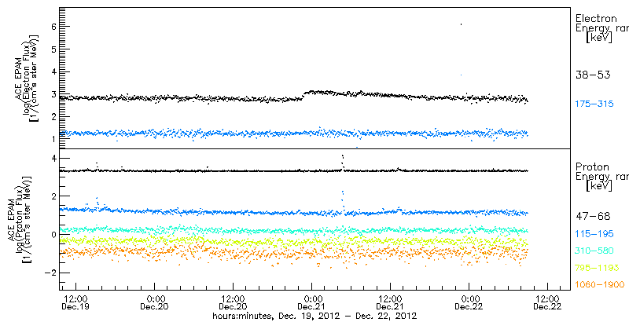This screenshot has height=322, width=629.
Task: Click the isolated black electron outlier near 6
Action: point(462,24)
